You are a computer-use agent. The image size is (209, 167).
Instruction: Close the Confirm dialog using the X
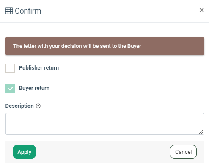click(x=202, y=10)
